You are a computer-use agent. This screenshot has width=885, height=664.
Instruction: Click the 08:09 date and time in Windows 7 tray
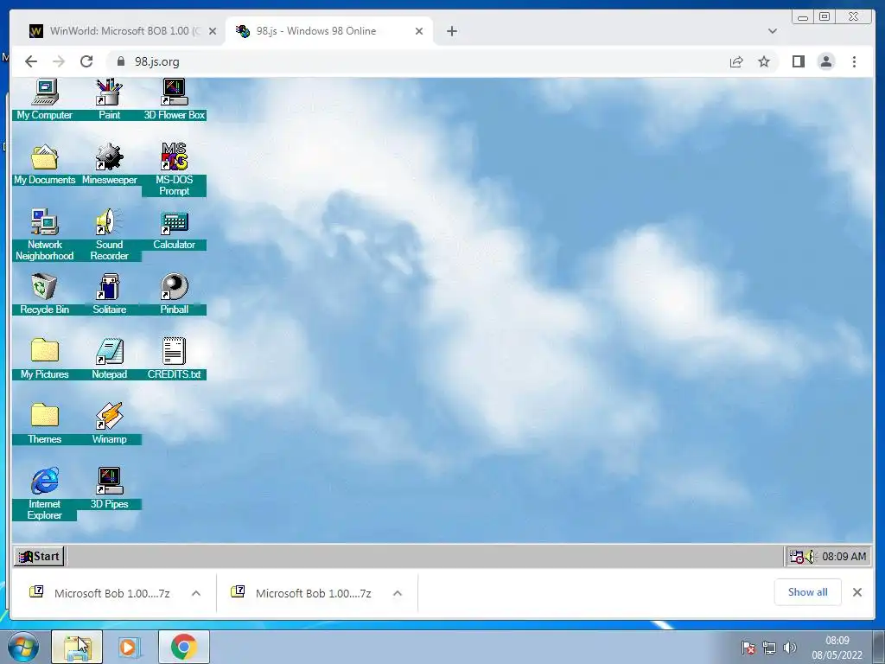point(837,648)
